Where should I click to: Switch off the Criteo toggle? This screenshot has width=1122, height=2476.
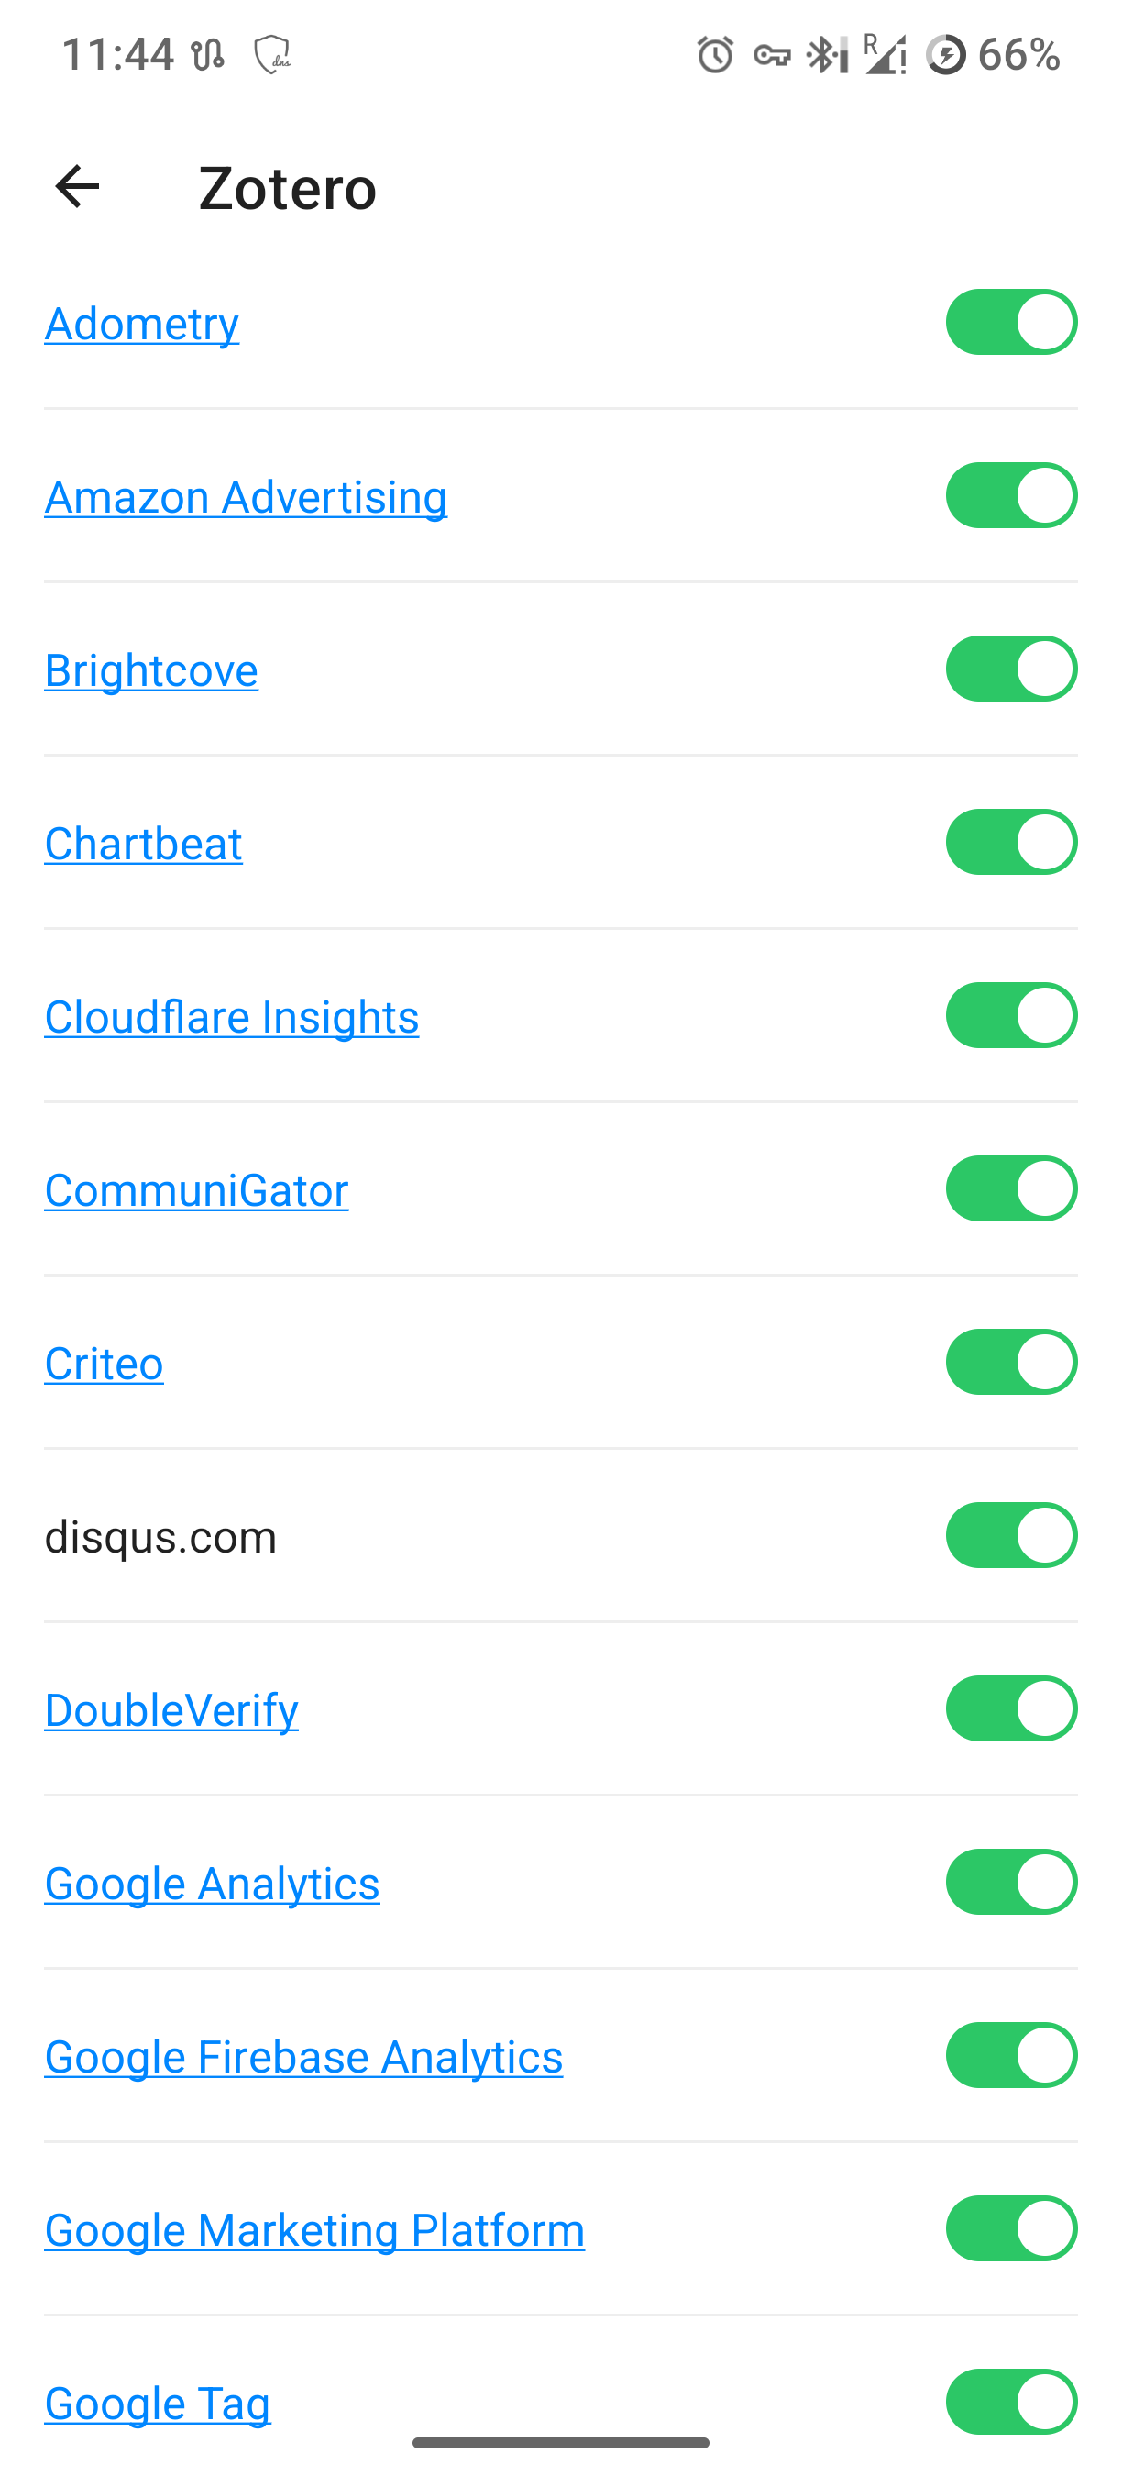click(x=1010, y=1362)
